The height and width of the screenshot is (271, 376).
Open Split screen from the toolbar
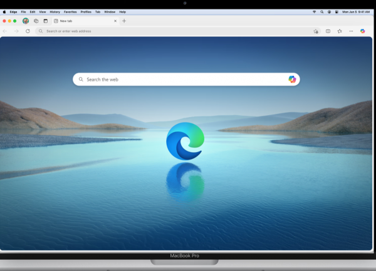pos(328,31)
